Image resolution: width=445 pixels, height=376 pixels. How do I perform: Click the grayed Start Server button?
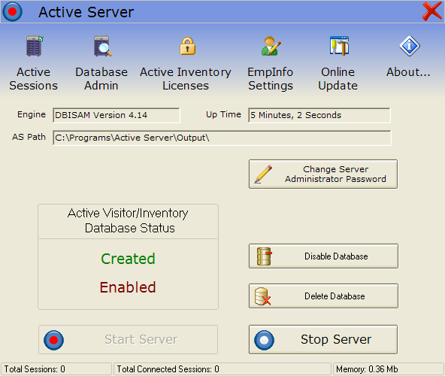[129, 340]
